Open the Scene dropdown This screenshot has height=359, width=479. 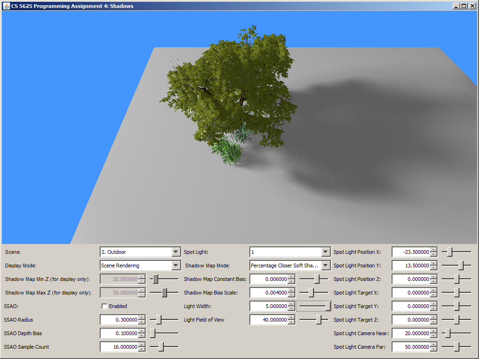(176, 252)
